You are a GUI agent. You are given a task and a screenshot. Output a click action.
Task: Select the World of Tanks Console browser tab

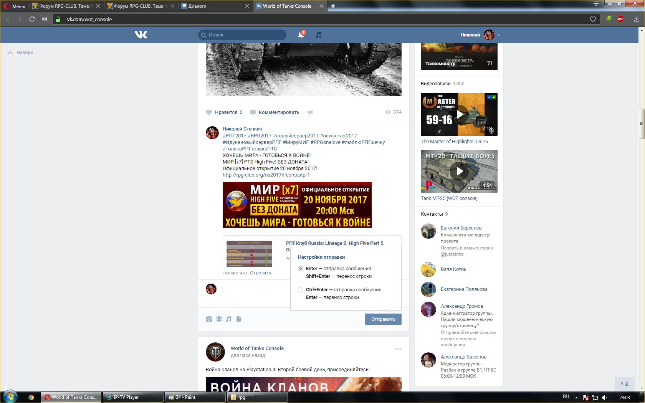coord(290,6)
